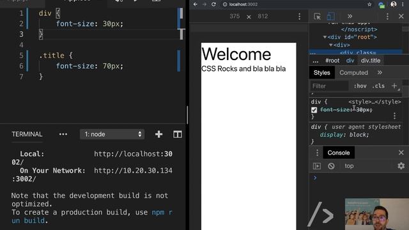Edit the device height 812 field

click(x=263, y=17)
